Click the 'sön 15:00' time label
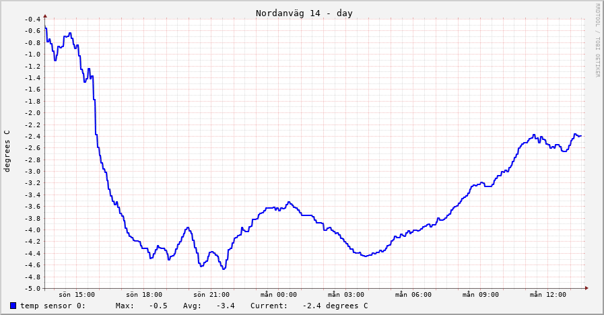The image size is (604, 315). [77, 295]
